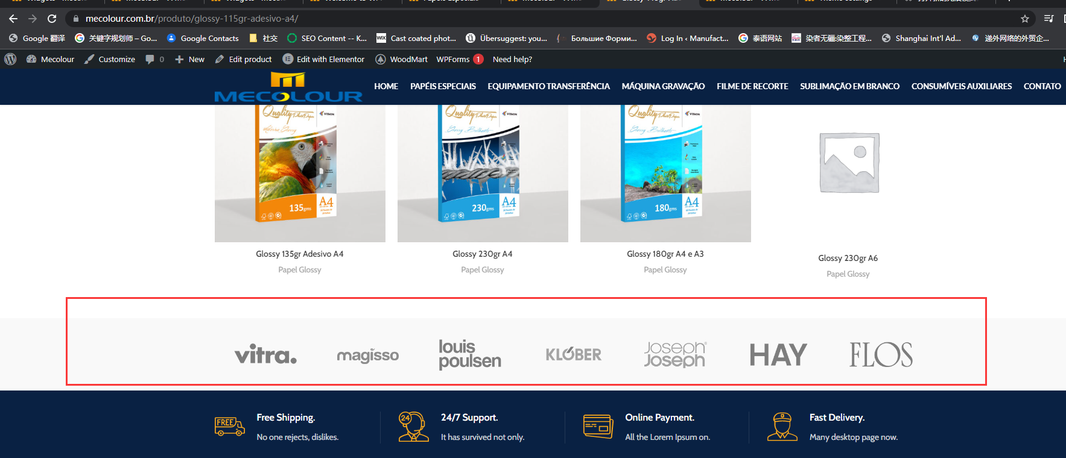Image resolution: width=1066 pixels, height=458 pixels.
Task: Click the Online Payment card icon
Action: coord(598,426)
